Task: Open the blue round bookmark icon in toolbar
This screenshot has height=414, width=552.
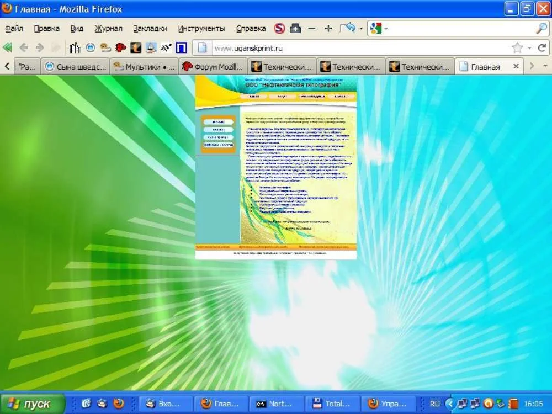Action: click(x=90, y=47)
